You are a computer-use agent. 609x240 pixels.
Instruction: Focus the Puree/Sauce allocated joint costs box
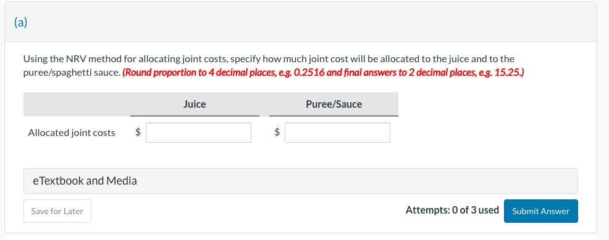coord(337,133)
